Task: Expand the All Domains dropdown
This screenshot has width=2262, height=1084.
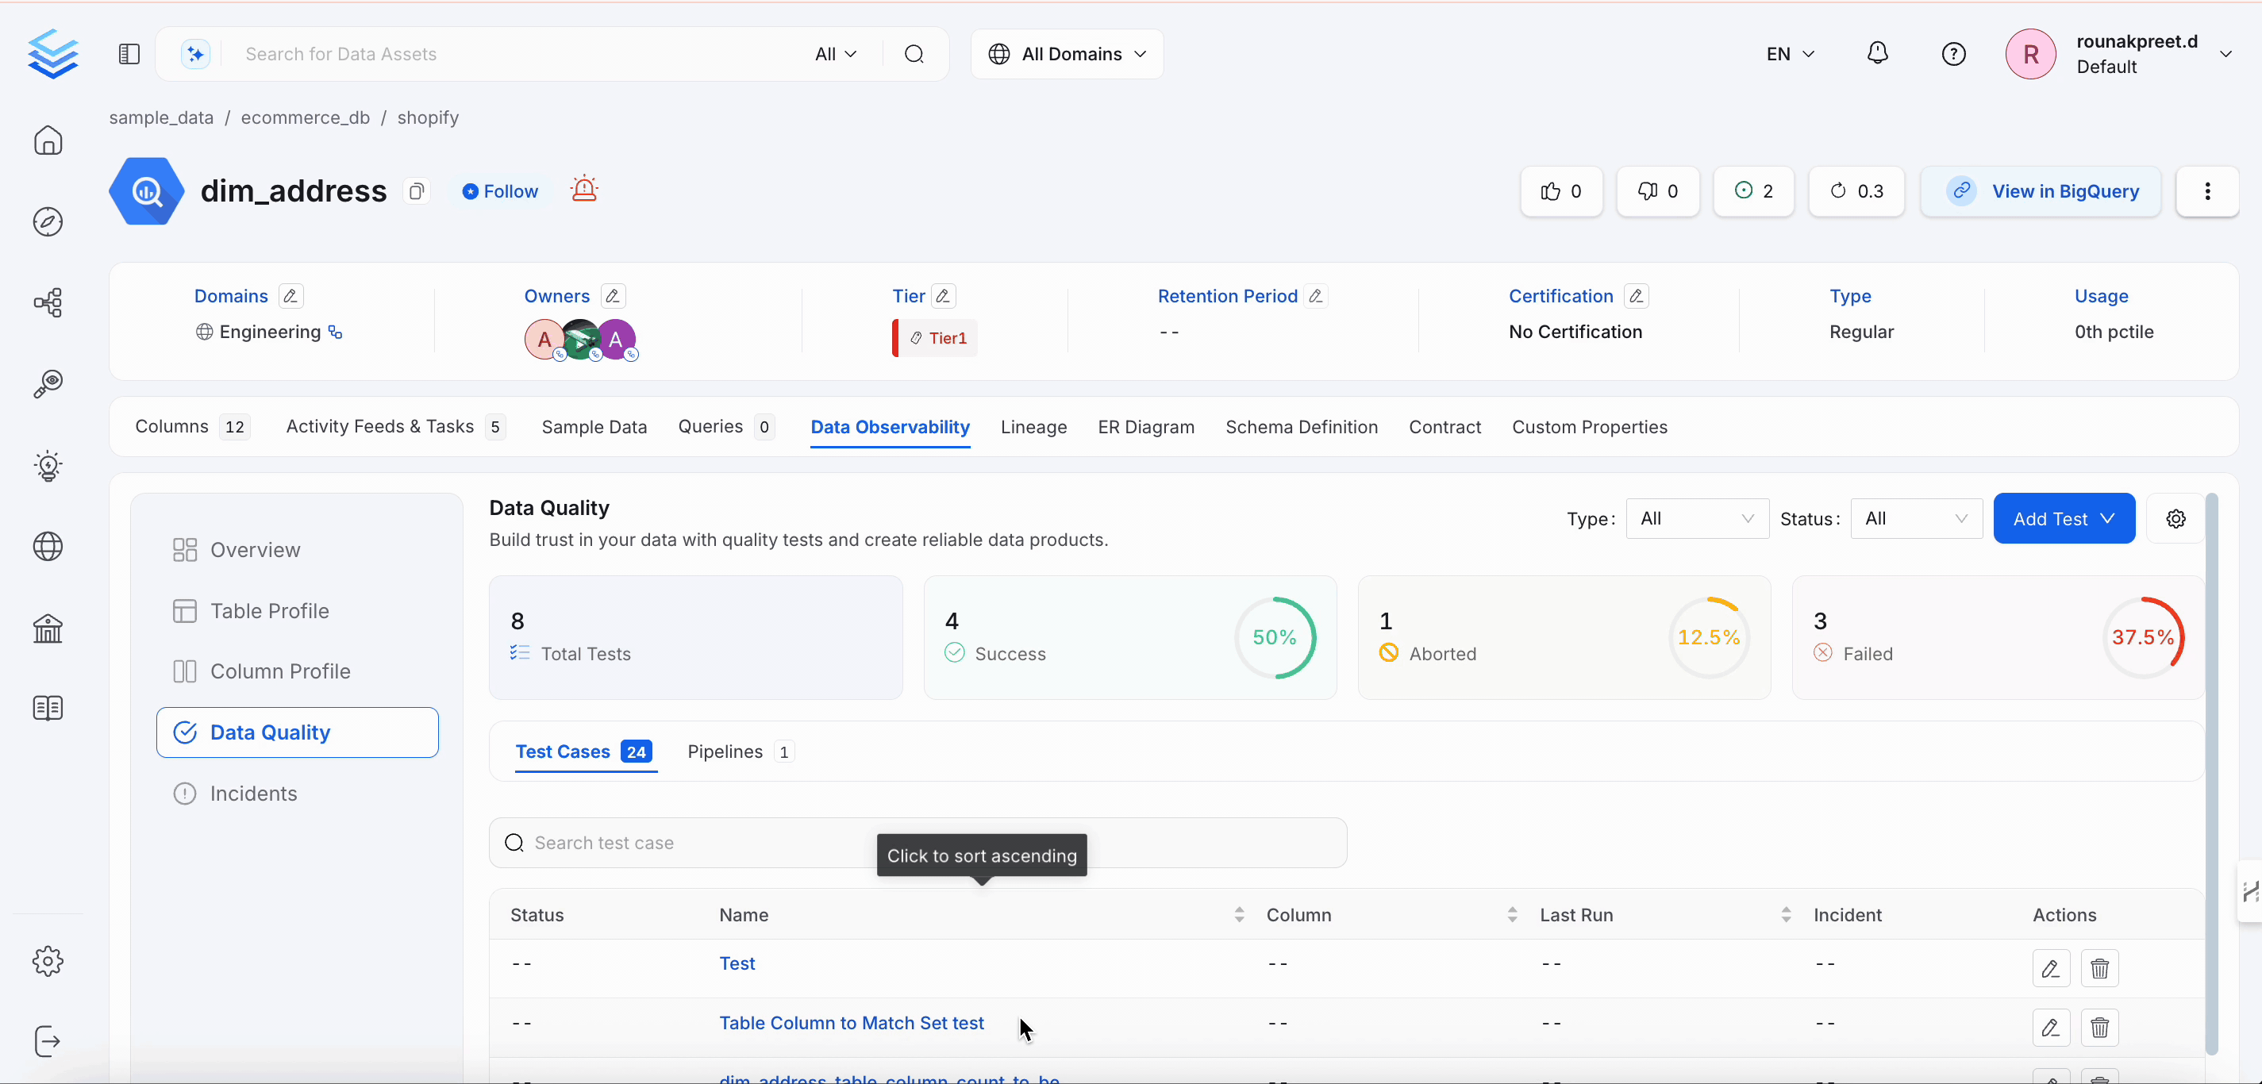Action: point(1067,53)
